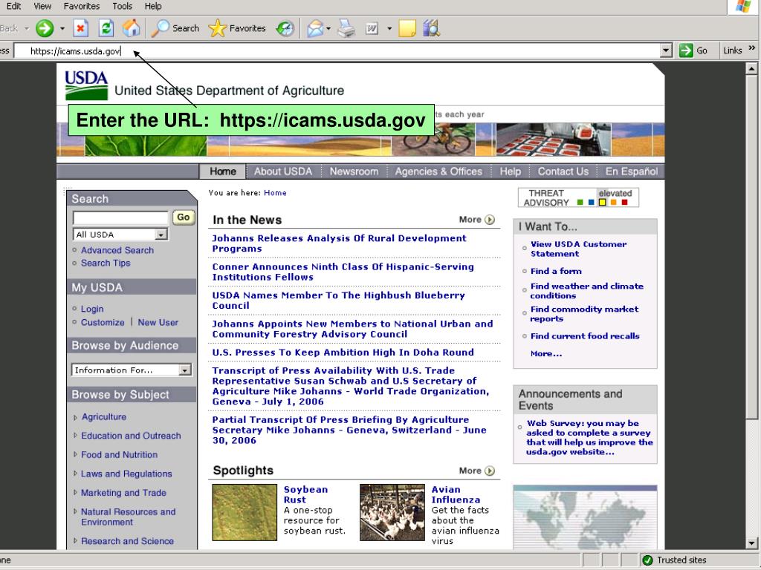Open the Favorites menu
Viewport: 761px width, 570px height.
(82, 6)
